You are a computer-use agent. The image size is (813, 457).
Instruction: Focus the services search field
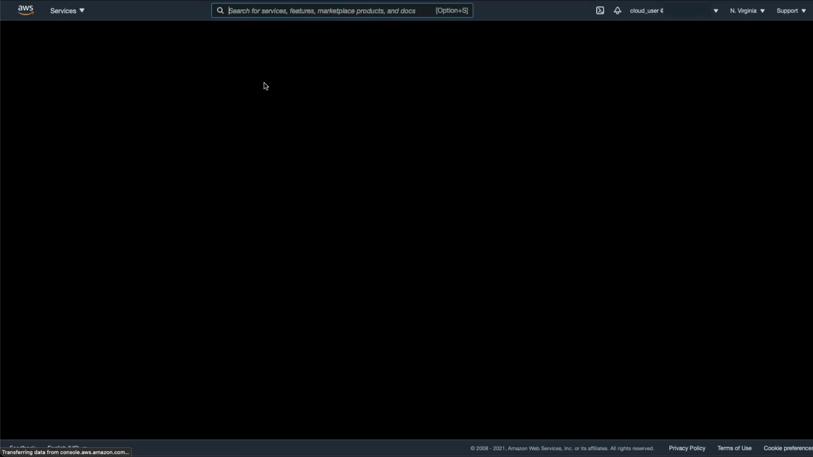tap(322, 11)
